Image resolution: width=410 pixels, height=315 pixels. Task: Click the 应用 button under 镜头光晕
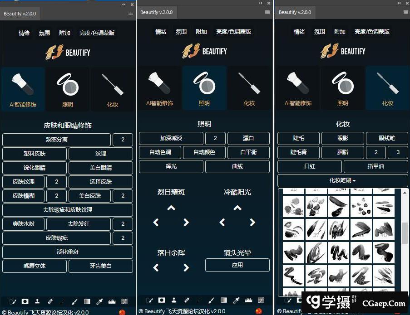click(237, 265)
